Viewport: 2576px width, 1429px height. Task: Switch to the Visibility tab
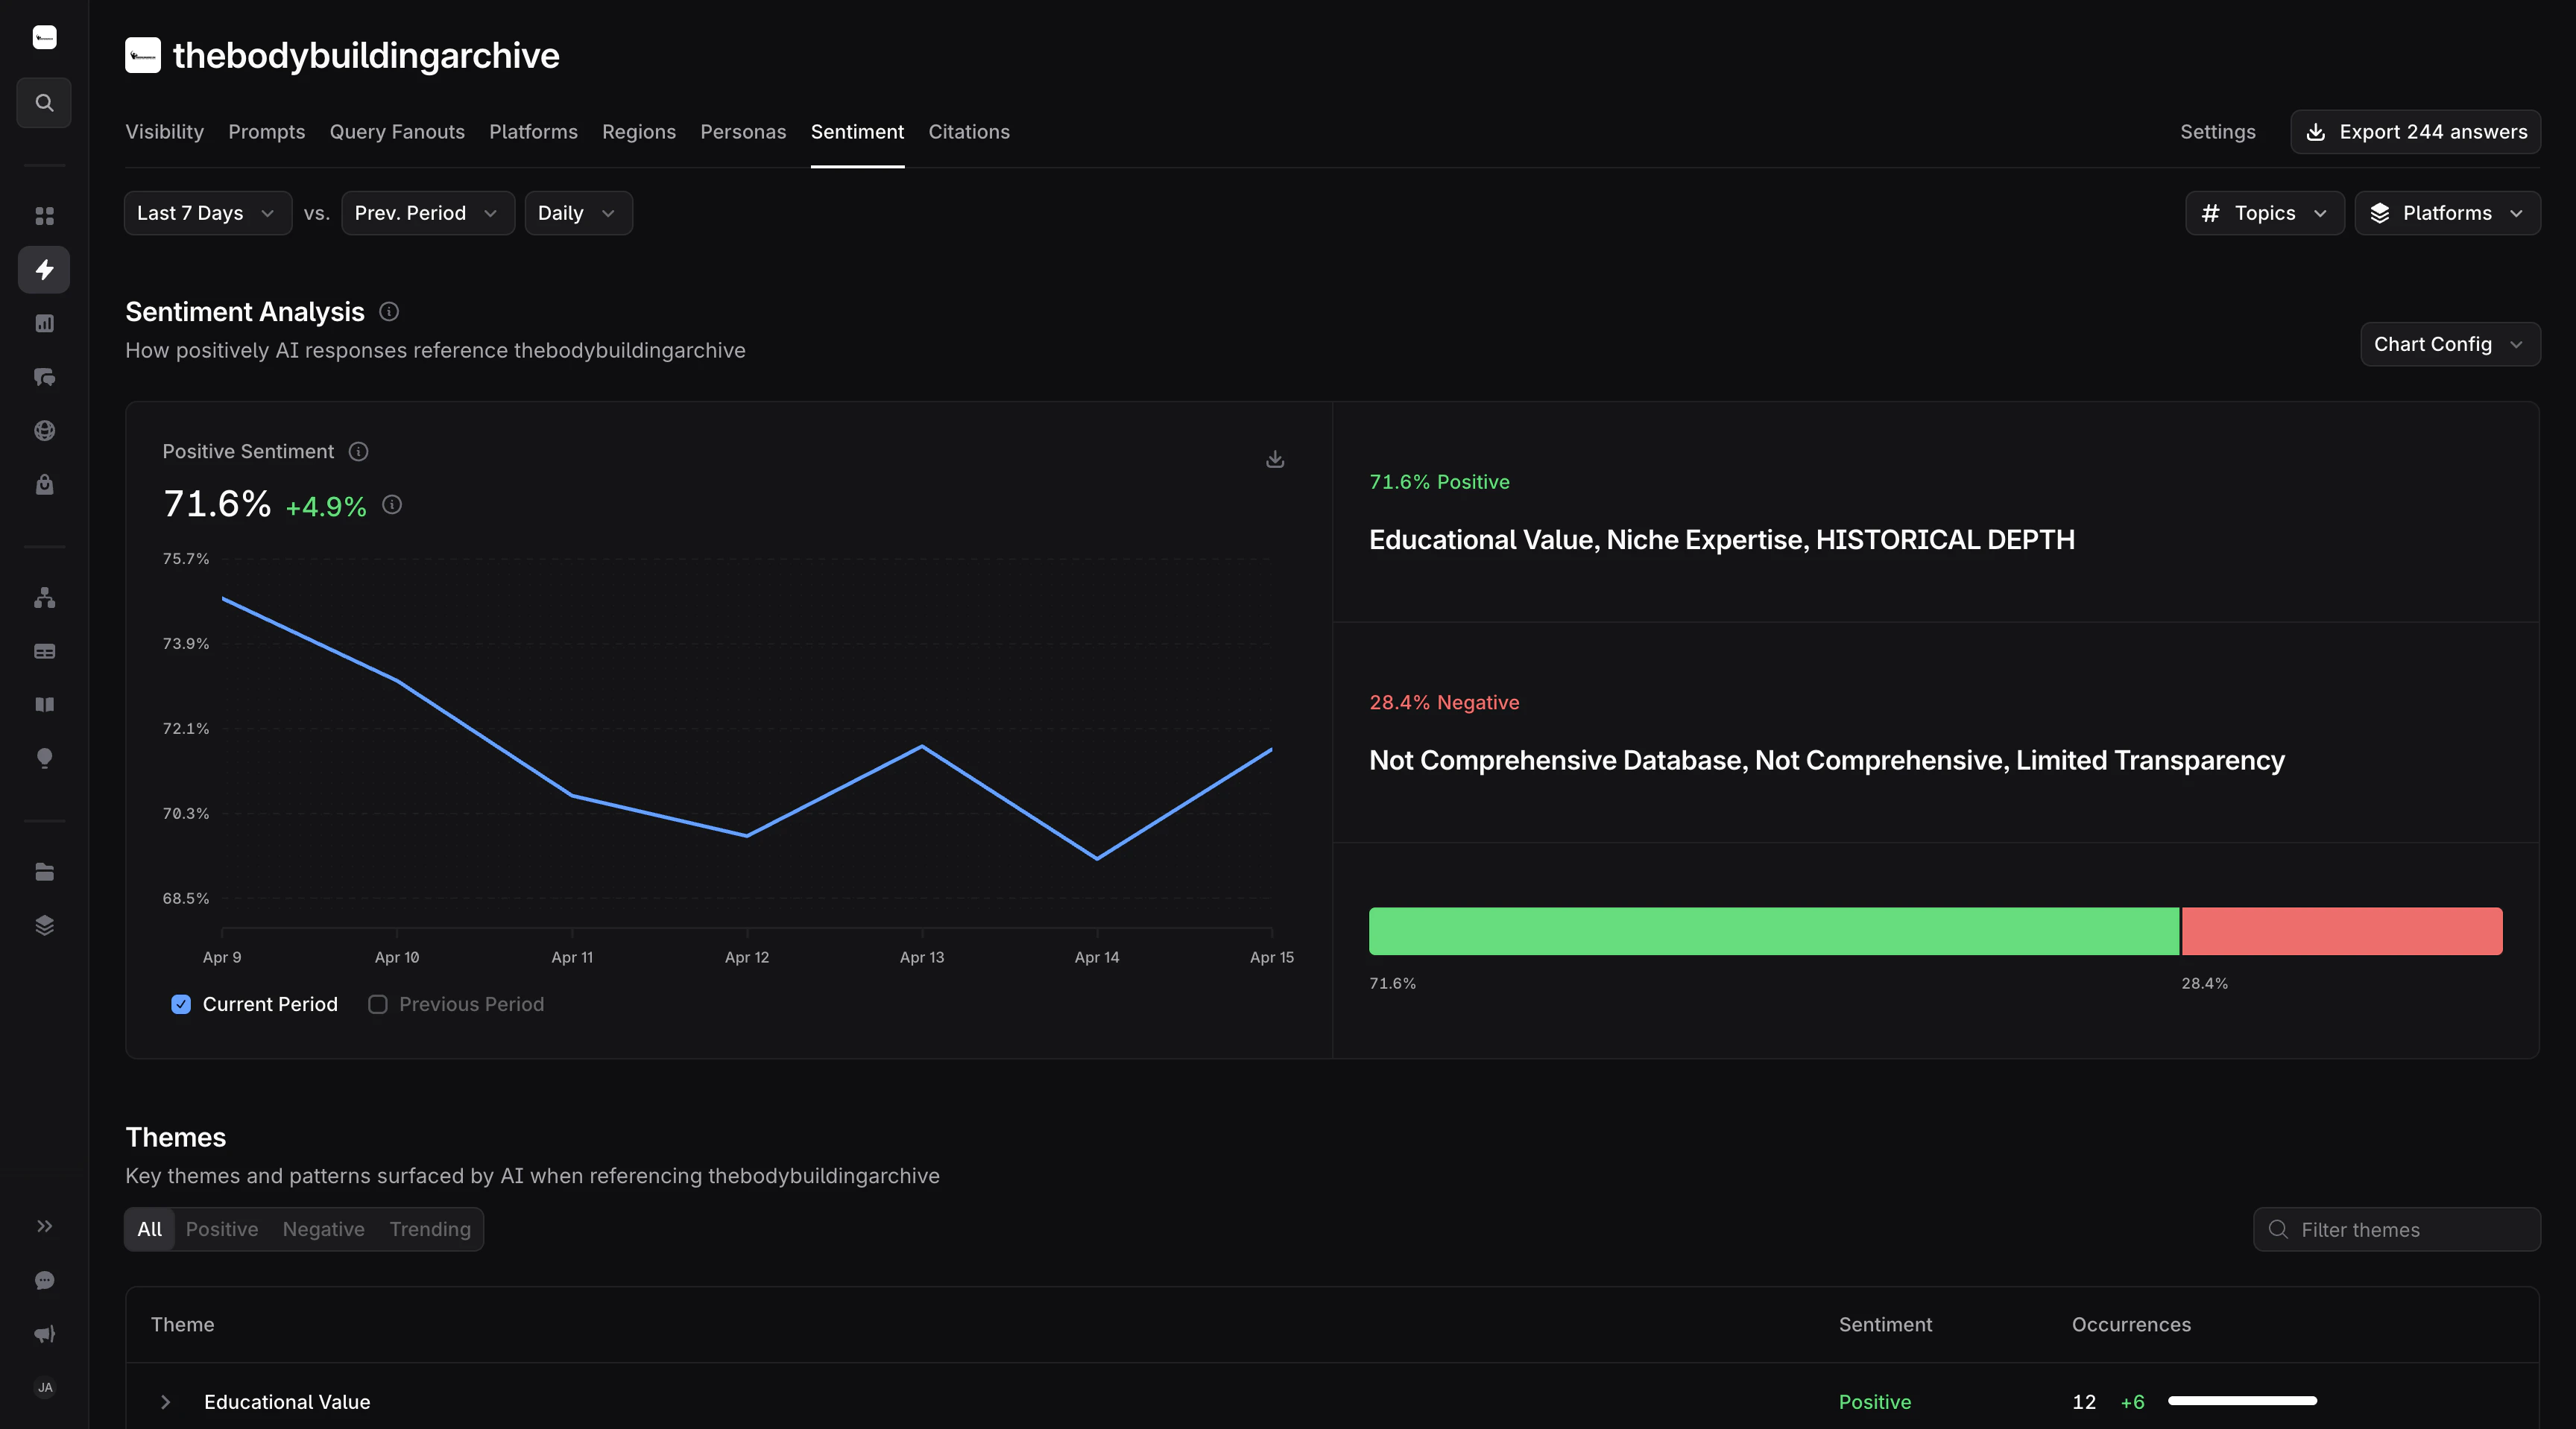pos(164,132)
